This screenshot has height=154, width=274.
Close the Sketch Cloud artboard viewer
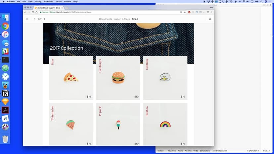27,19
